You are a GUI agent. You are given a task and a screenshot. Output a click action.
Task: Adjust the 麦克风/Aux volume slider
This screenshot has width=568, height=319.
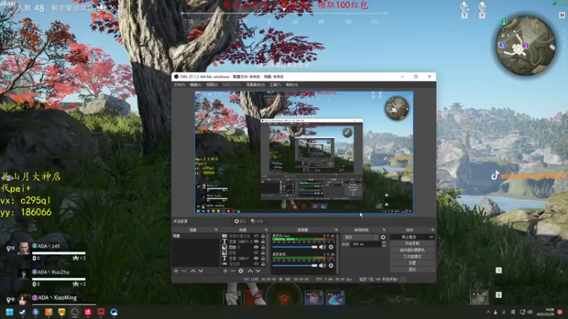pyautogui.click(x=295, y=247)
